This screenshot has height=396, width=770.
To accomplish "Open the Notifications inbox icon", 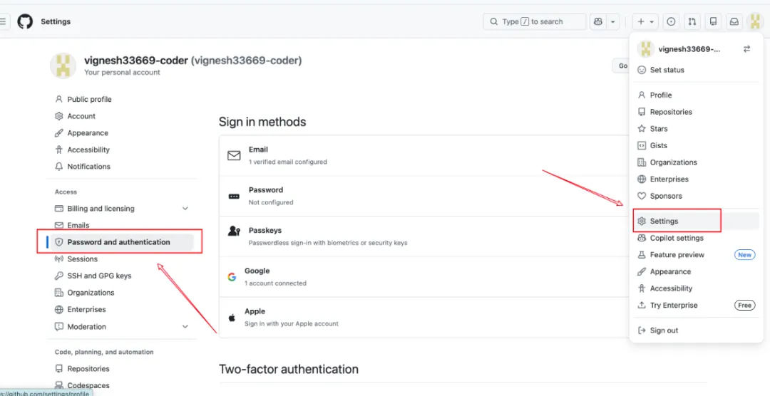I will (734, 22).
